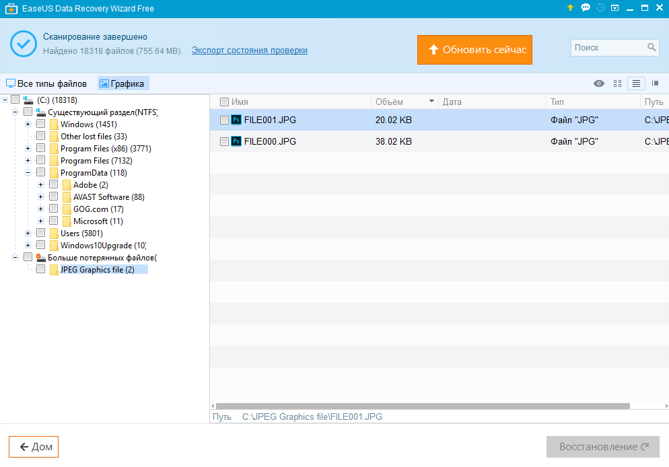This screenshot has height=467, width=669.
Task: Open the Объём column sort arrow
Action: (431, 102)
